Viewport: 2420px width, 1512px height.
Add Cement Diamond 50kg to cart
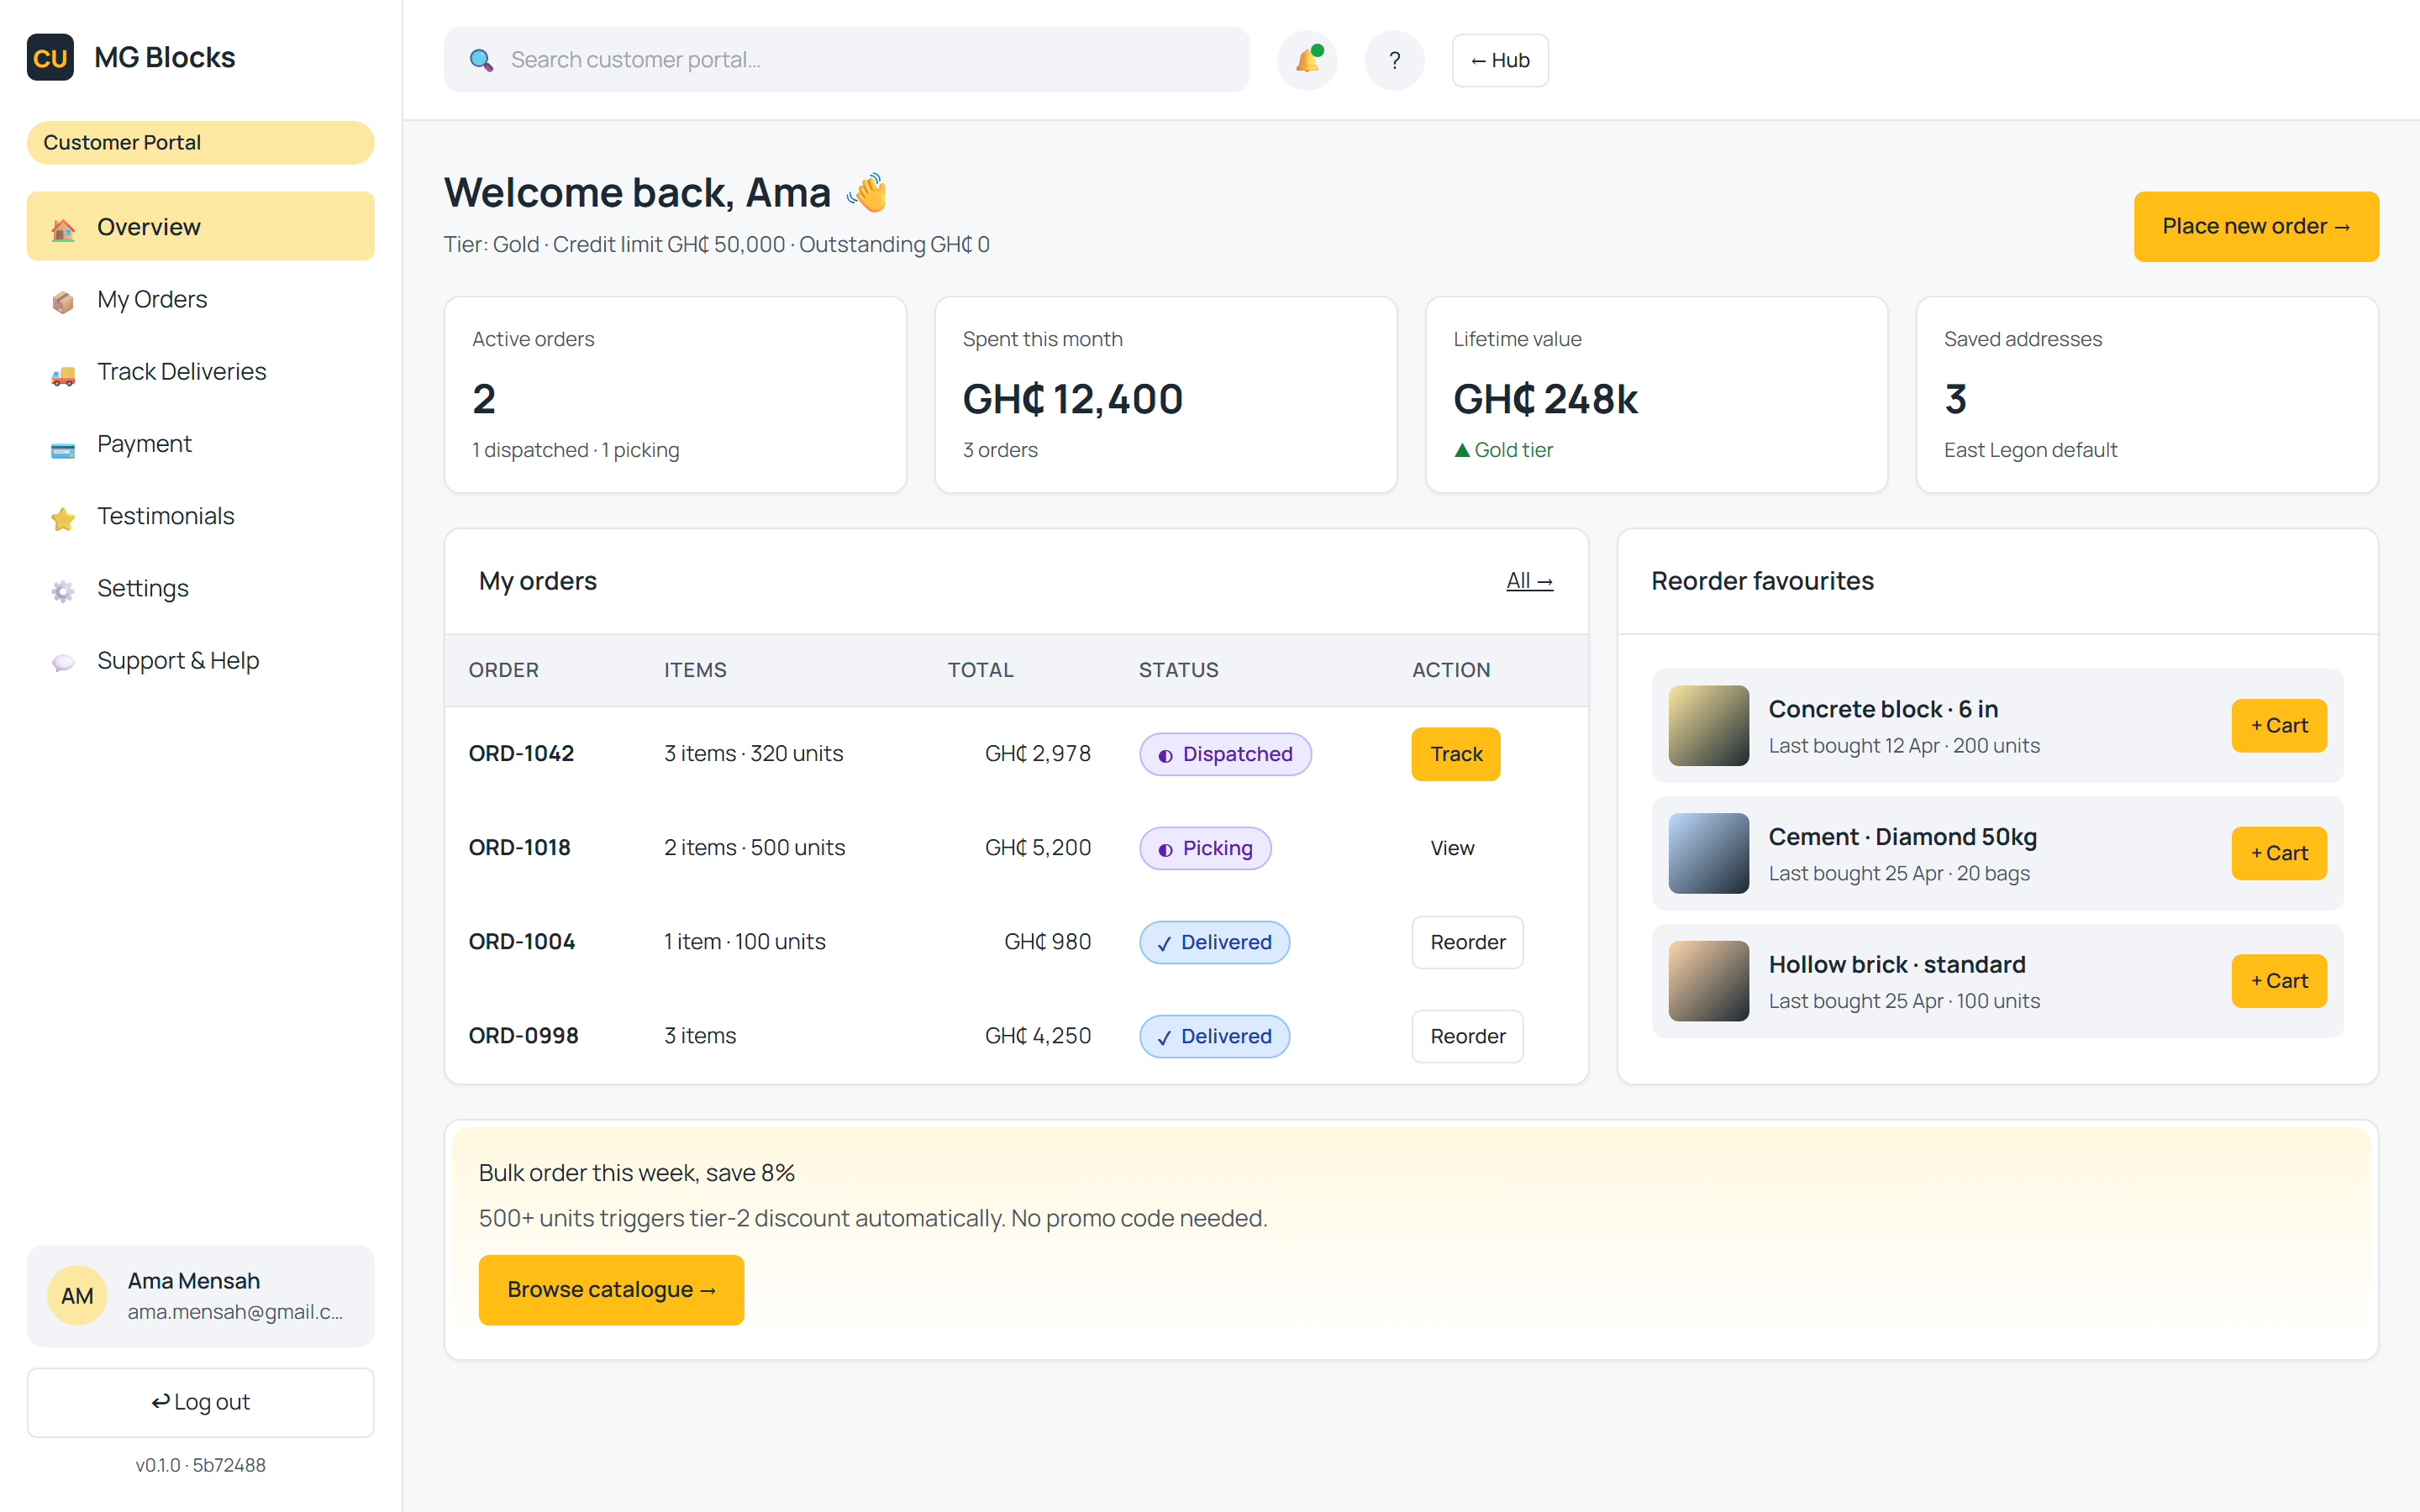tap(2279, 853)
